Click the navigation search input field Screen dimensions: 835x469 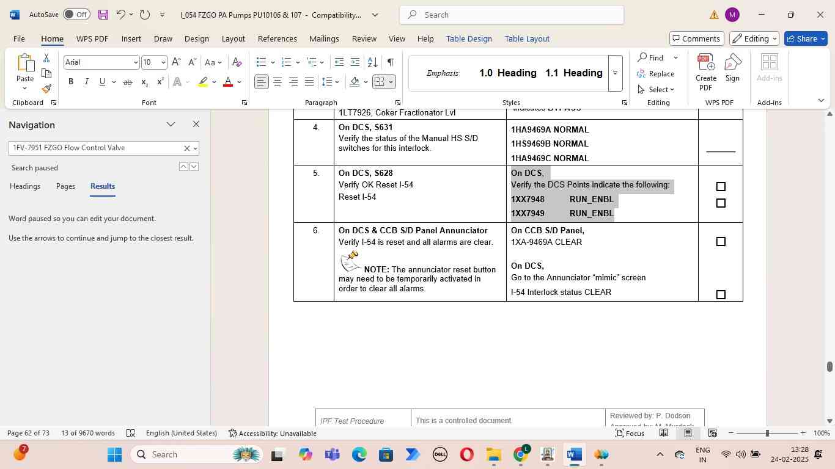[x=97, y=148]
